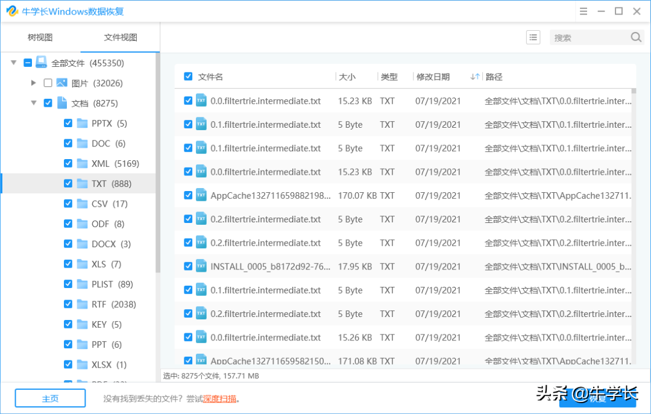This screenshot has height=414, width=651.
Task: Switch to the 文件视图 tab
Action: tap(121, 37)
